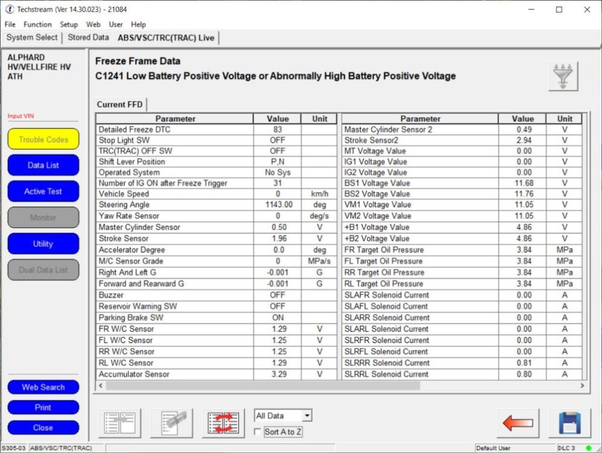The width and height of the screenshot is (602, 453).
Task: Open the File menu
Action: [x=10, y=25]
